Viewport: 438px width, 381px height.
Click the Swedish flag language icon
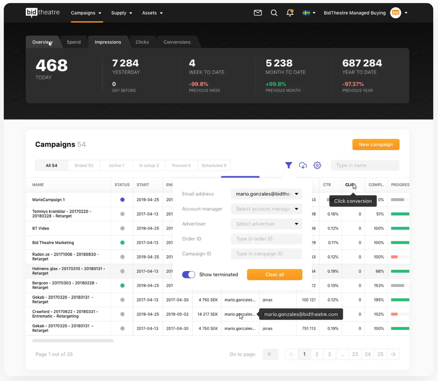[x=306, y=13]
